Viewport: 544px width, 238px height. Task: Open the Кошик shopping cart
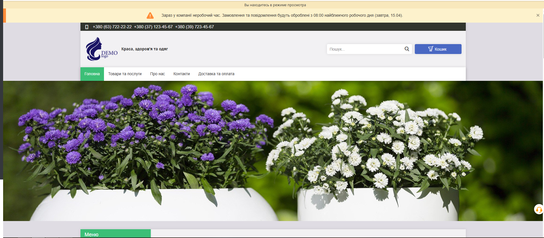[x=438, y=49]
